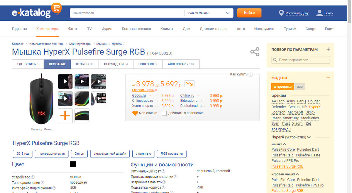Click the RGB подсветка tag
The image size is (352, 193).
[x=172, y=154]
